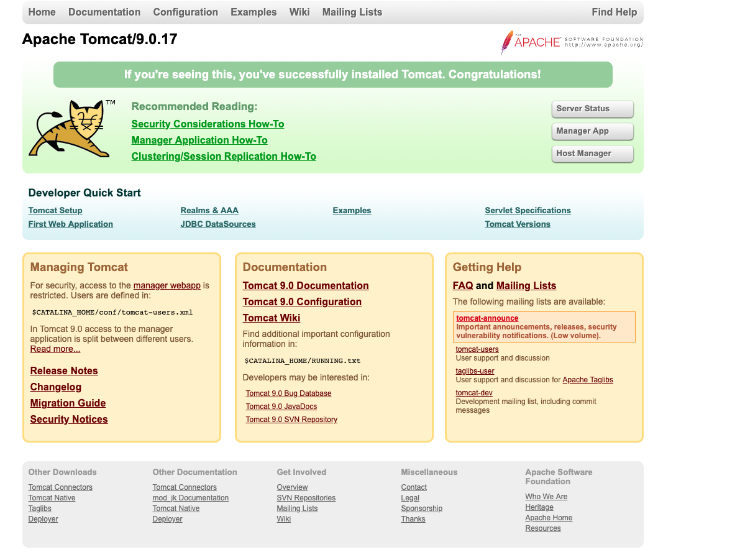Click the manager webapp link
This screenshot has height=552, width=745.
click(167, 286)
